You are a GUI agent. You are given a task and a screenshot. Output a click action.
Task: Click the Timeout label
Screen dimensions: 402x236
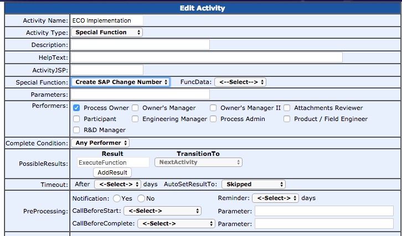(x=54, y=185)
